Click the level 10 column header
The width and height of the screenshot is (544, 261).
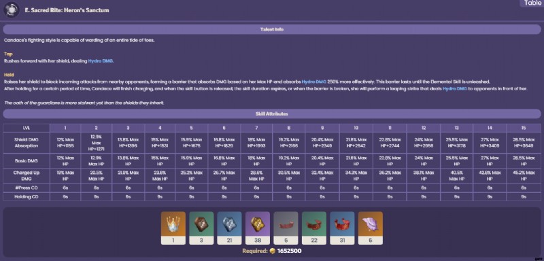point(356,128)
